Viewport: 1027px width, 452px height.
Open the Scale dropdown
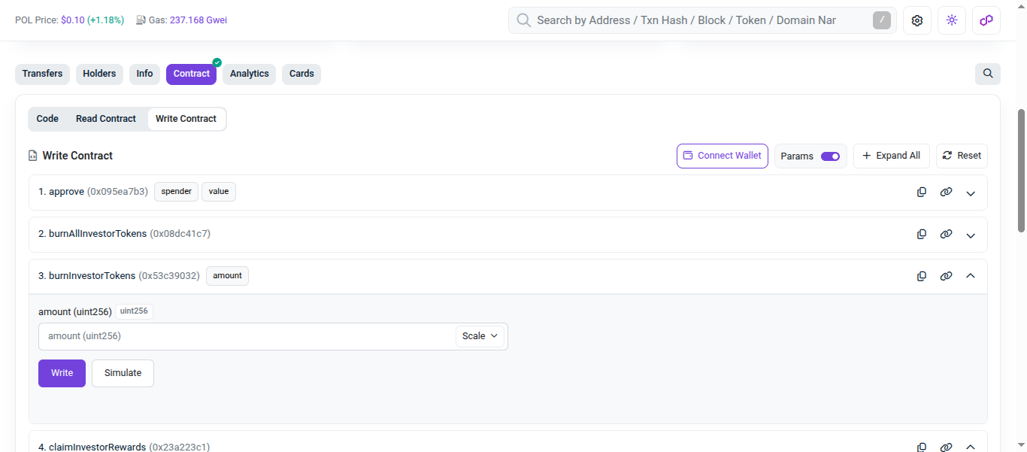[480, 336]
